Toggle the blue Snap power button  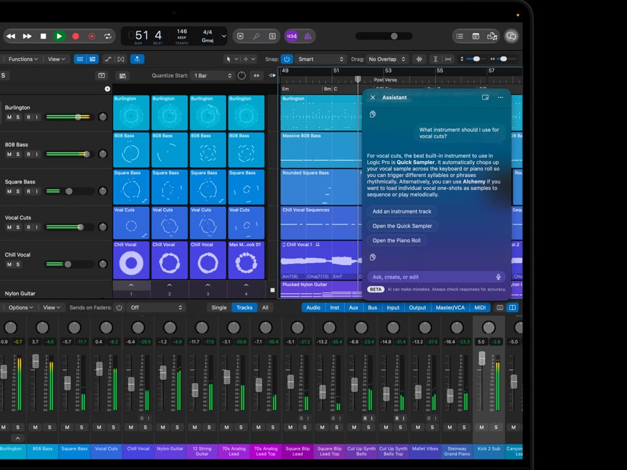tap(287, 59)
